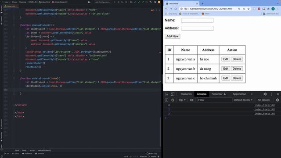Reload the page in Chrome
The image size is (281, 158).
point(176,9)
